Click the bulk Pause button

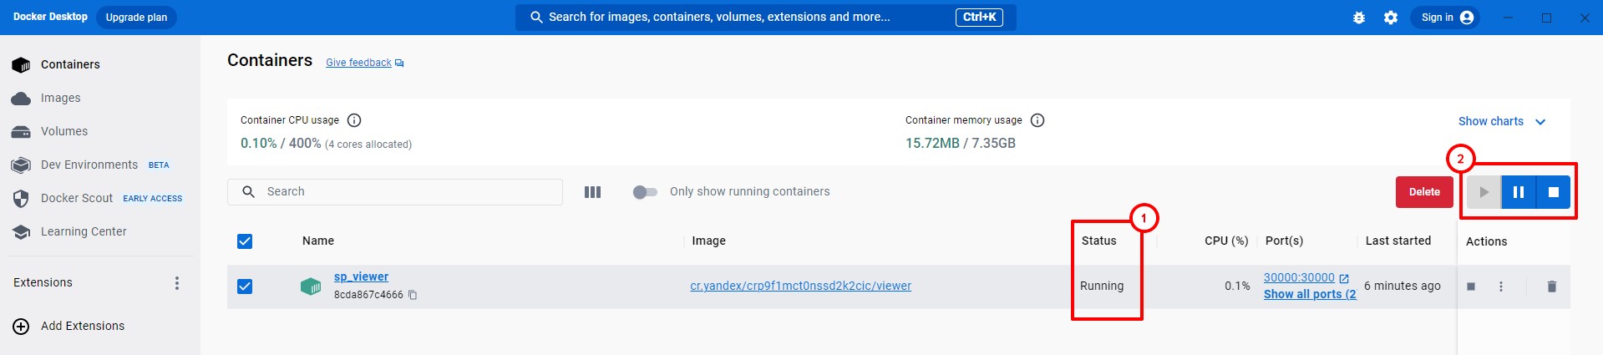1519,192
